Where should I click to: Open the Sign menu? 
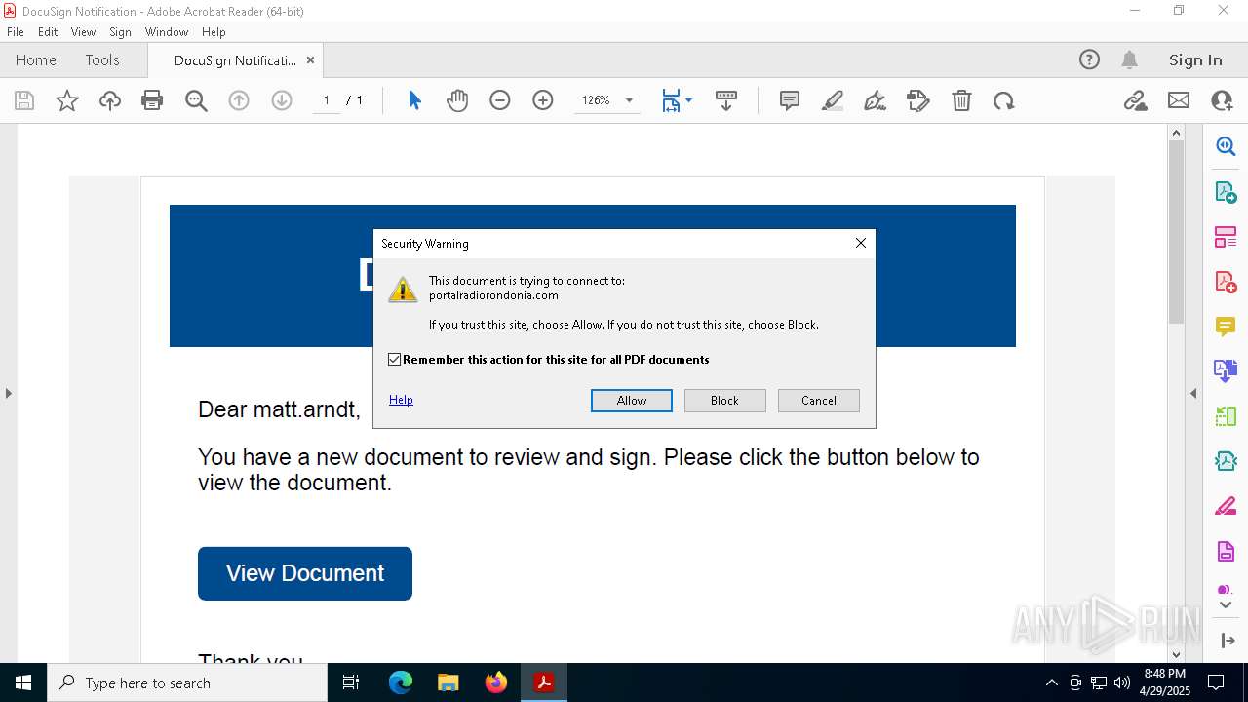tap(120, 32)
